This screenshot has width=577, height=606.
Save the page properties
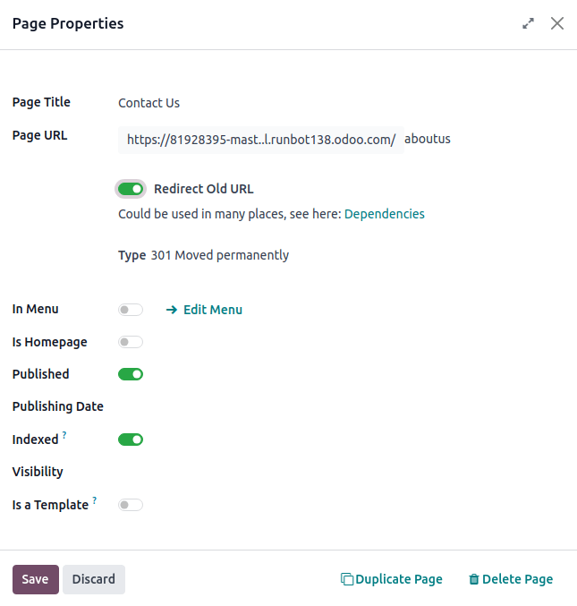tap(36, 579)
